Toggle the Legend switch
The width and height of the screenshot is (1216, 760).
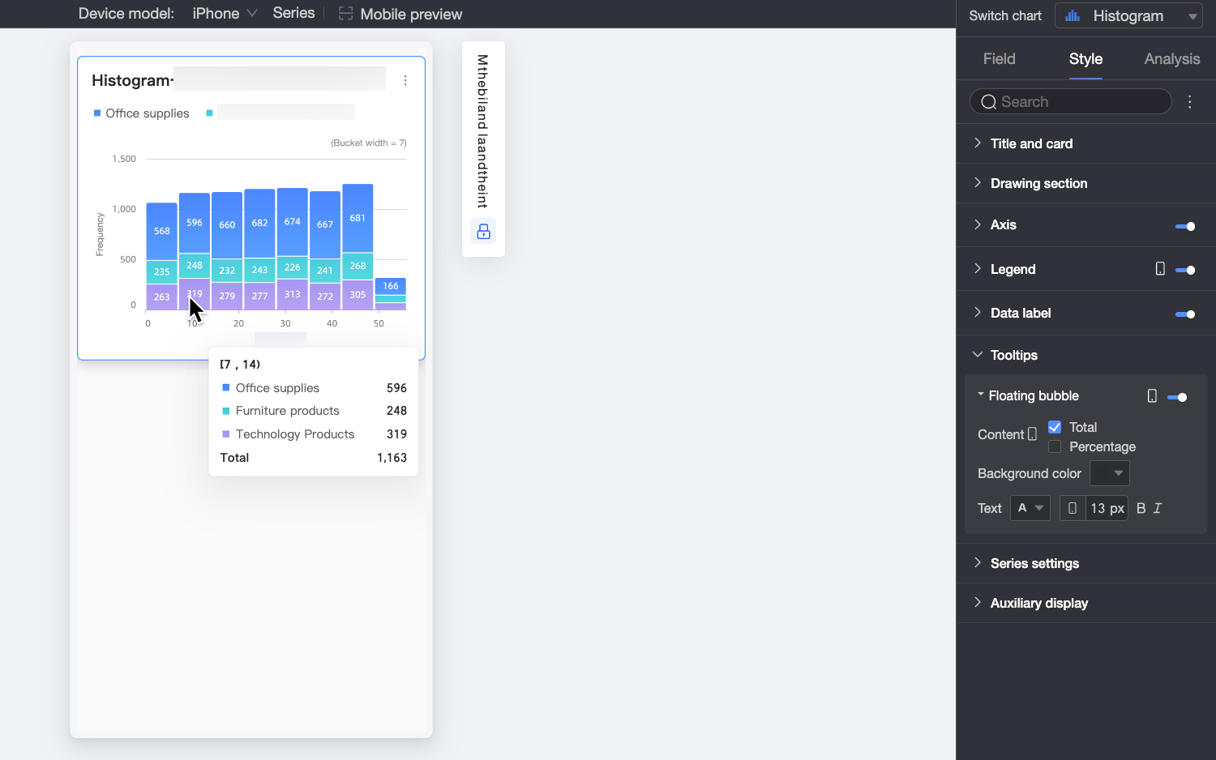click(1185, 270)
